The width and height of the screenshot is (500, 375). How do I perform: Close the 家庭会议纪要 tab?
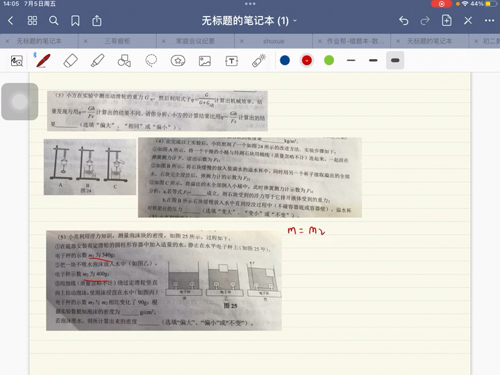point(164,41)
